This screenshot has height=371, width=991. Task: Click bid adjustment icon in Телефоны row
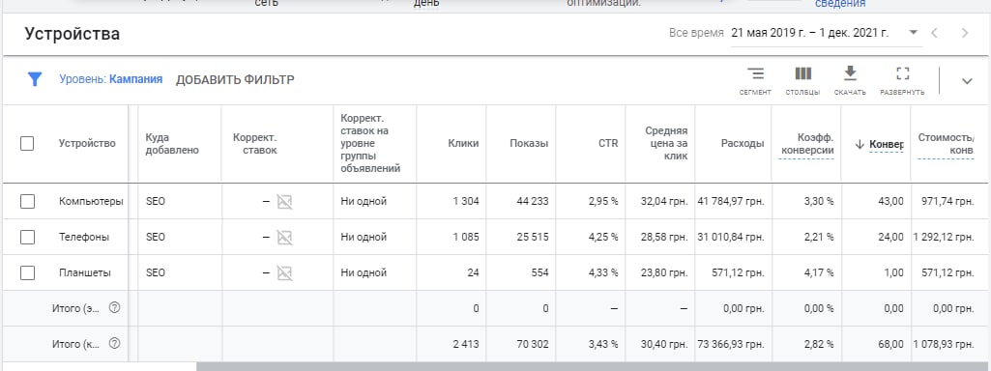[x=284, y=237]
